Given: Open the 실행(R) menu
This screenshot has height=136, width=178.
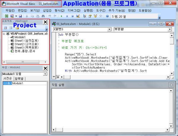Looking at the screenshot, I should (88, 10).
